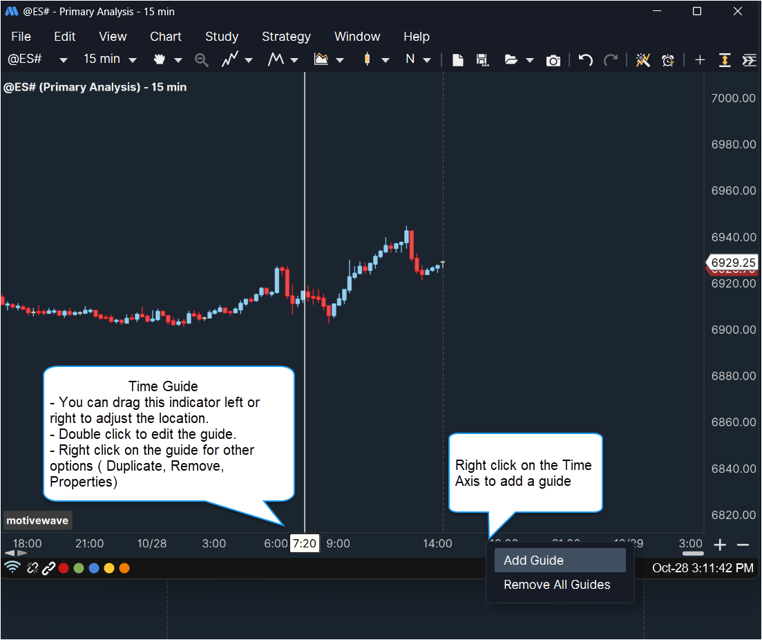Click the 7:20 time guide label
This screenshot has height=640, width=762.
(304, 544)
